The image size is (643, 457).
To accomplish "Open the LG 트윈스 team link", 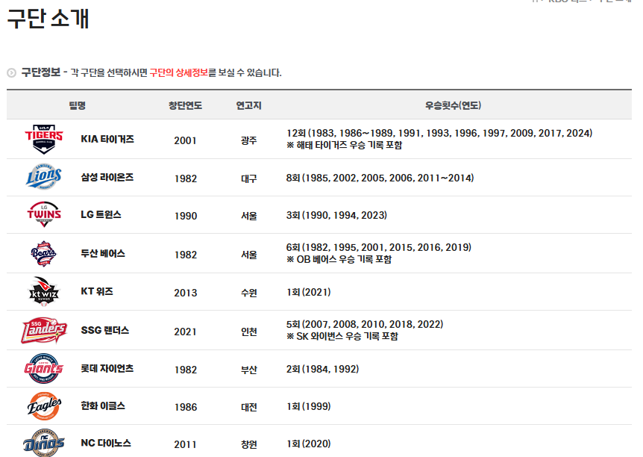I will coord(101,215).
